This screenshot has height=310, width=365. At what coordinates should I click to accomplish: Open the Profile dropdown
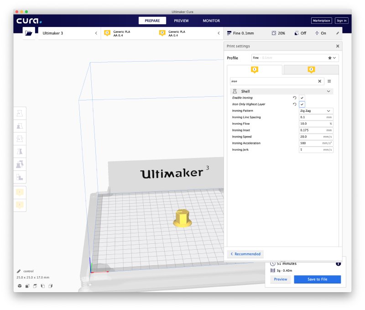tap(295, 58)
